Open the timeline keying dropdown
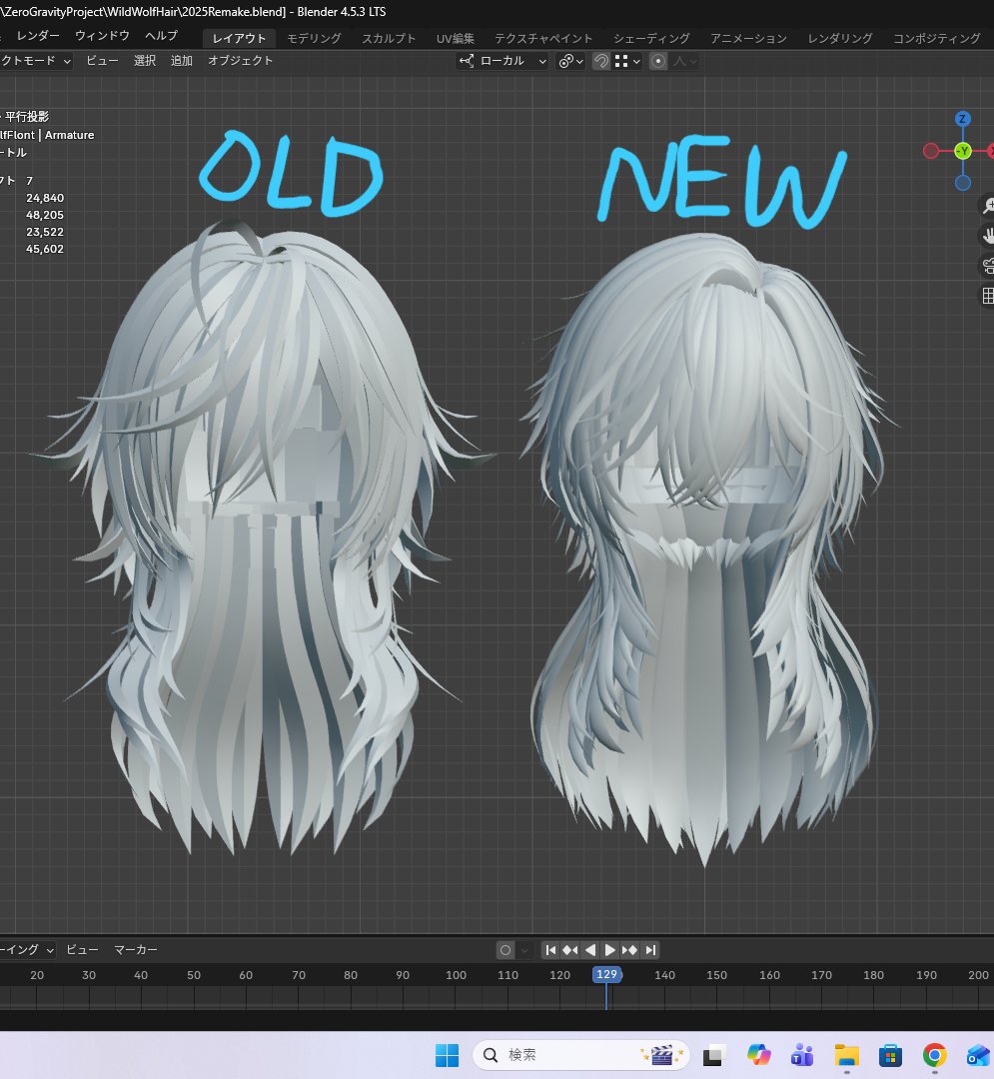994x1079 pixels. [x=28, y=950]
